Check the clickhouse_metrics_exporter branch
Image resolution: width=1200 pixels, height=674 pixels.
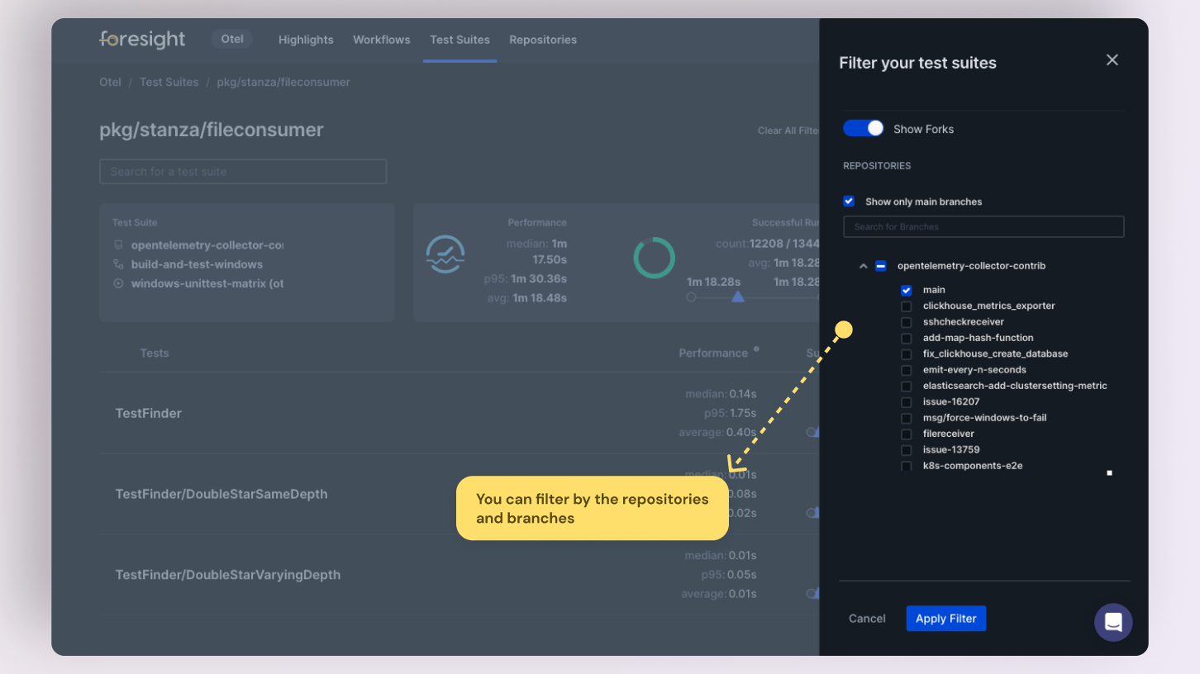click(907, 306)
